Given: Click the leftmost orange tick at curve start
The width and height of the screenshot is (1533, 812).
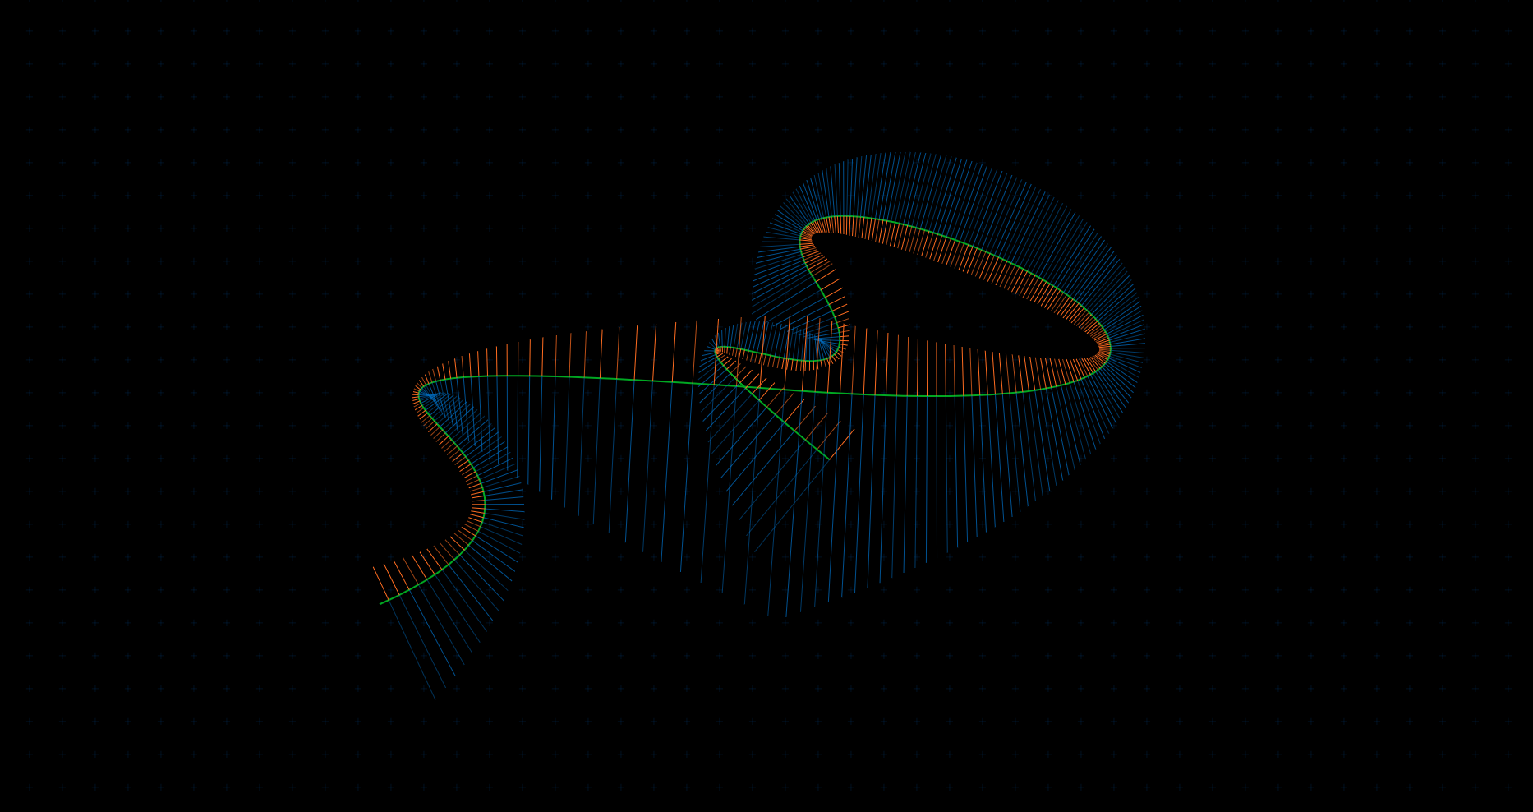Looking at the screenshot, I should point(374,568).
